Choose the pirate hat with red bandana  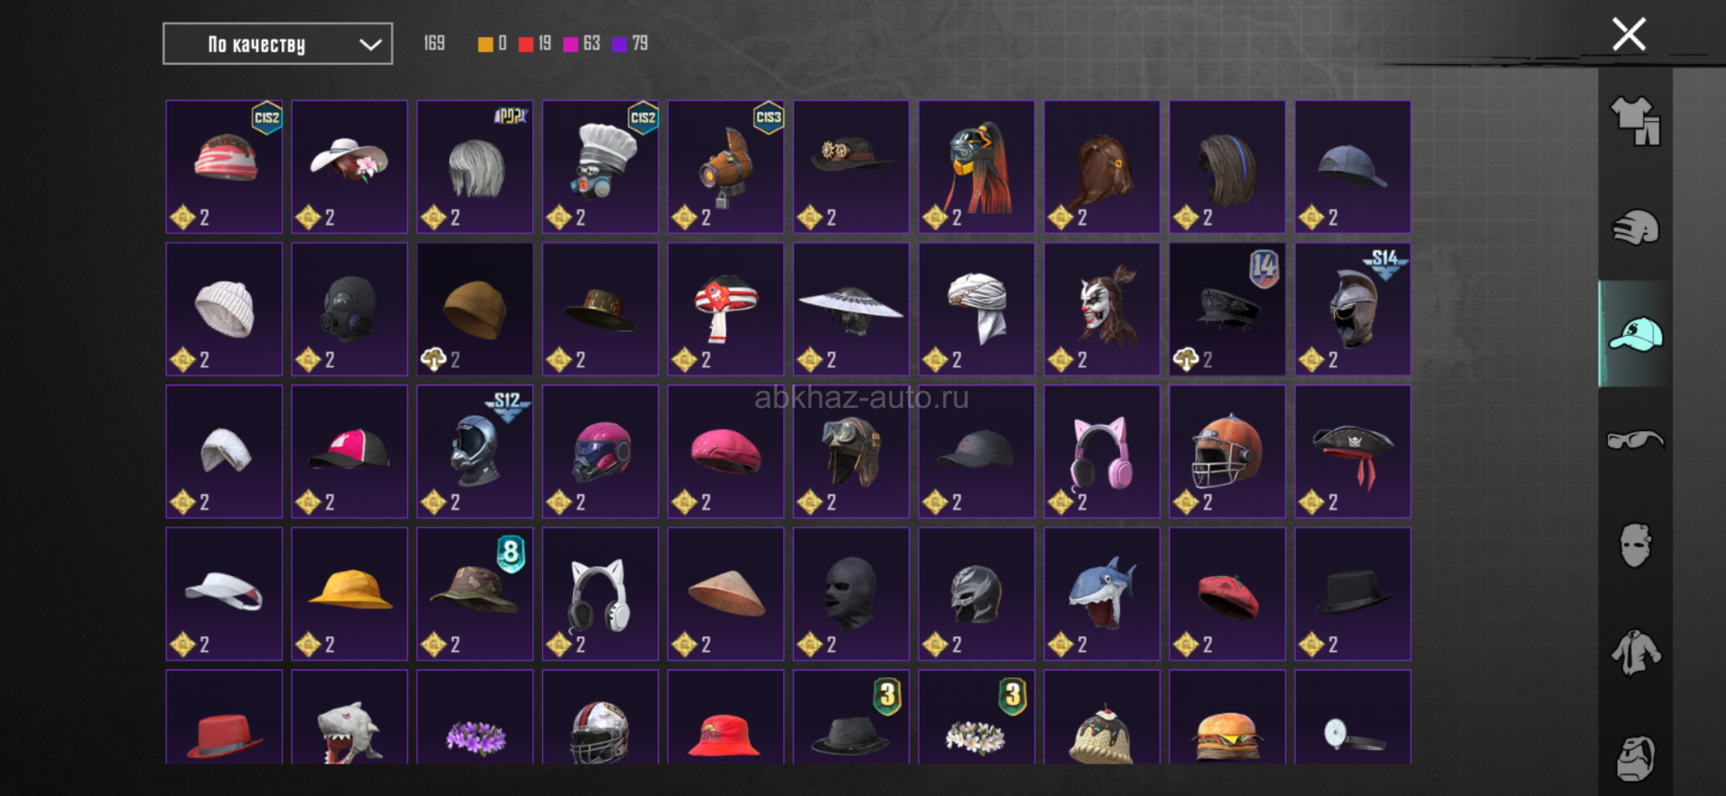coord(1353,452)
